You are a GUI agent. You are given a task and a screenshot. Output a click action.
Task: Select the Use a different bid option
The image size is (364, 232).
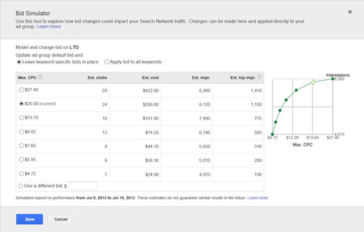pyautogui.click(x=21, y=186)
